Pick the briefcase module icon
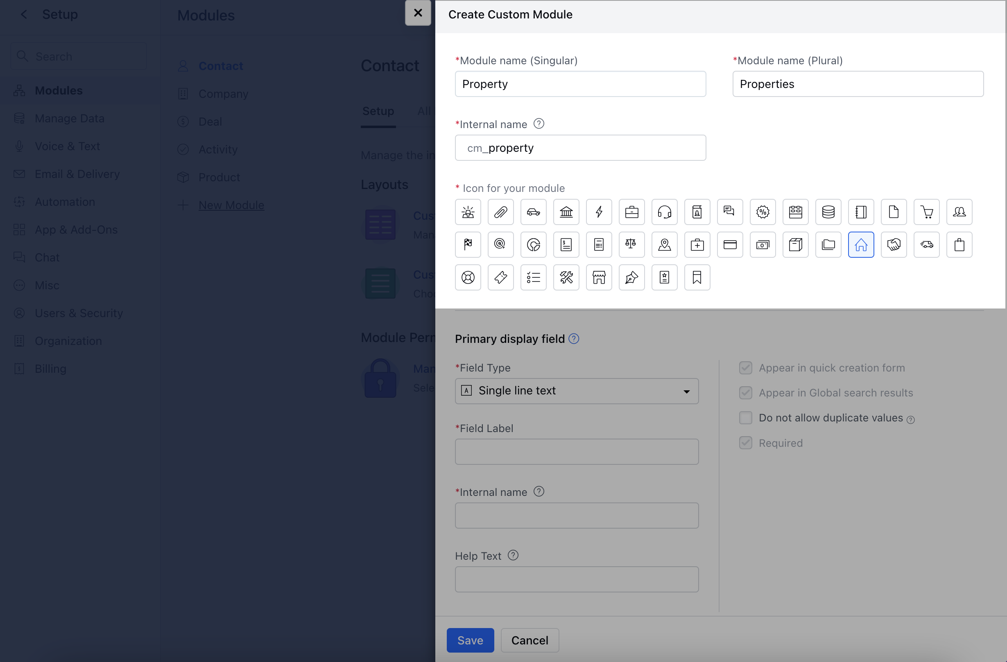 click(632, 212)
